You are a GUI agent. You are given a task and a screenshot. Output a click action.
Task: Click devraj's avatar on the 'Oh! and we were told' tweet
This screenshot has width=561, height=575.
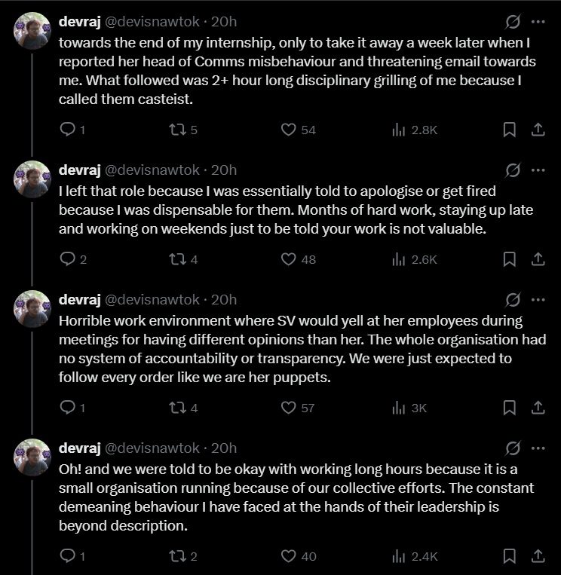coord(32,457)
